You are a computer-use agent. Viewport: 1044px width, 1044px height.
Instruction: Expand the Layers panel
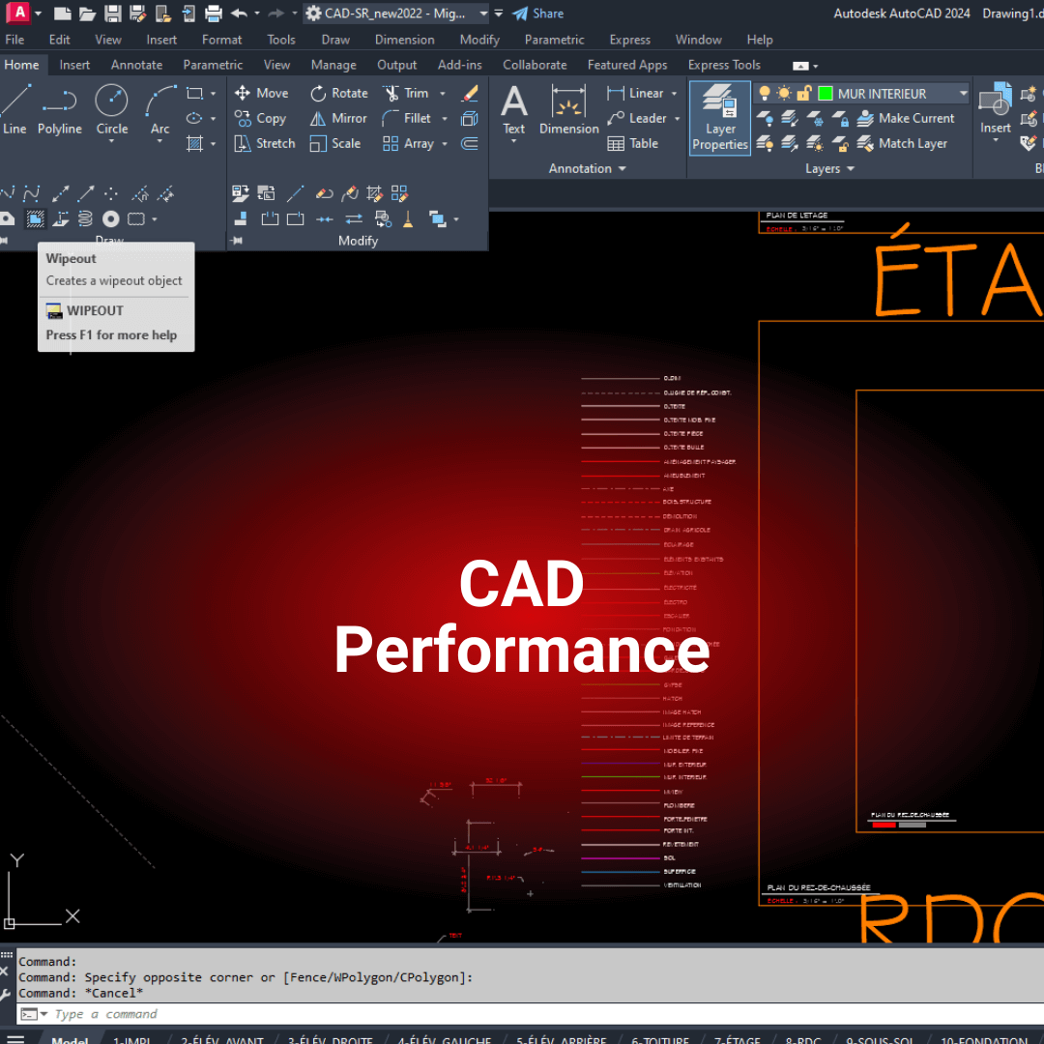point(829,169)
